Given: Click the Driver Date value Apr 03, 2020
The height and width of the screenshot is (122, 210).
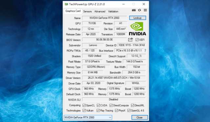Looking at the screenshot, I should pyautogui.click(x=93, y=83).
